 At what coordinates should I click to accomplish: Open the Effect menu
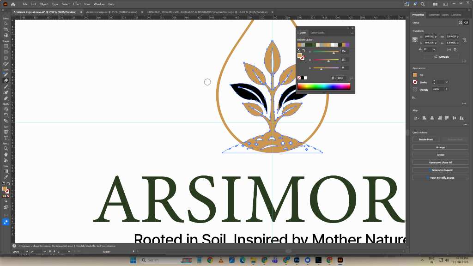[77, 4]
